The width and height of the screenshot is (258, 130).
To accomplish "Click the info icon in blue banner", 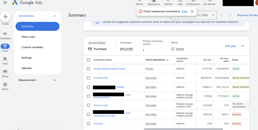I will point(98,22).
